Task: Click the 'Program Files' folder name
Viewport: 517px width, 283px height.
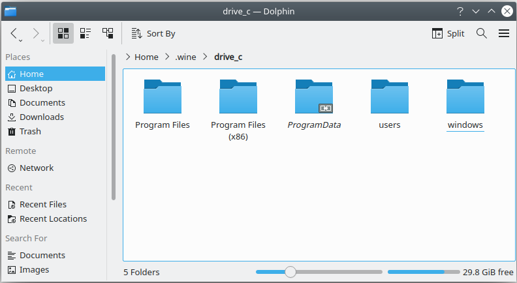Action: [x=163, y=125]
